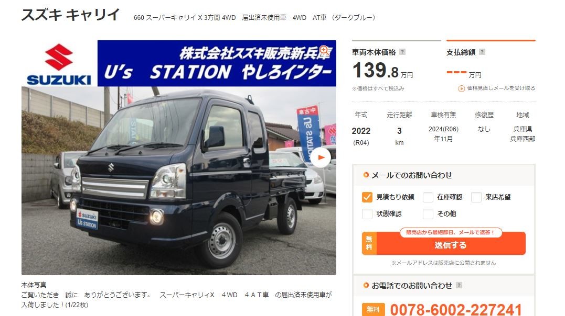The height and width of the screenshot is (316, 565).
Task: Open 価格見直しメールを受け取る link
Action: [x=501, y=88]
